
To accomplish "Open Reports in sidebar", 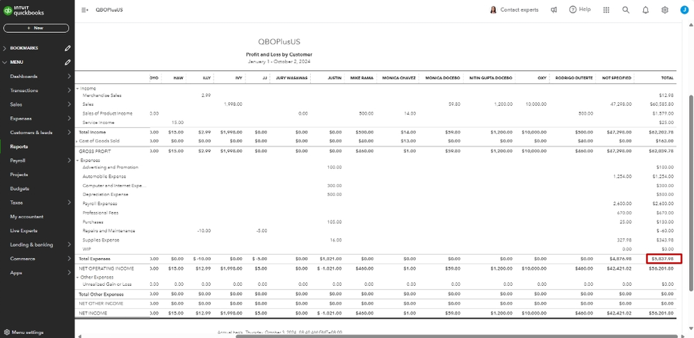I will [x=19, y=147].
